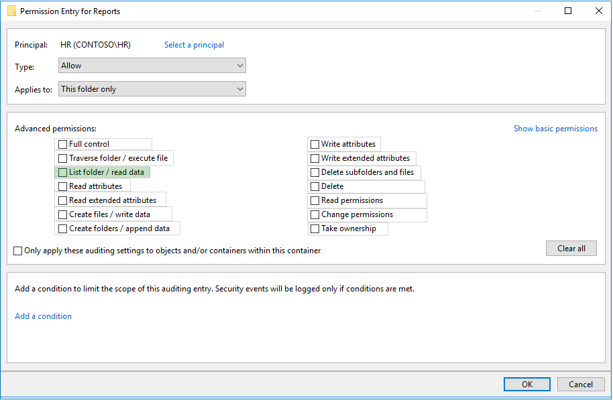
Task: Enable Traverse folder / execute file
Action: [62, 158]
